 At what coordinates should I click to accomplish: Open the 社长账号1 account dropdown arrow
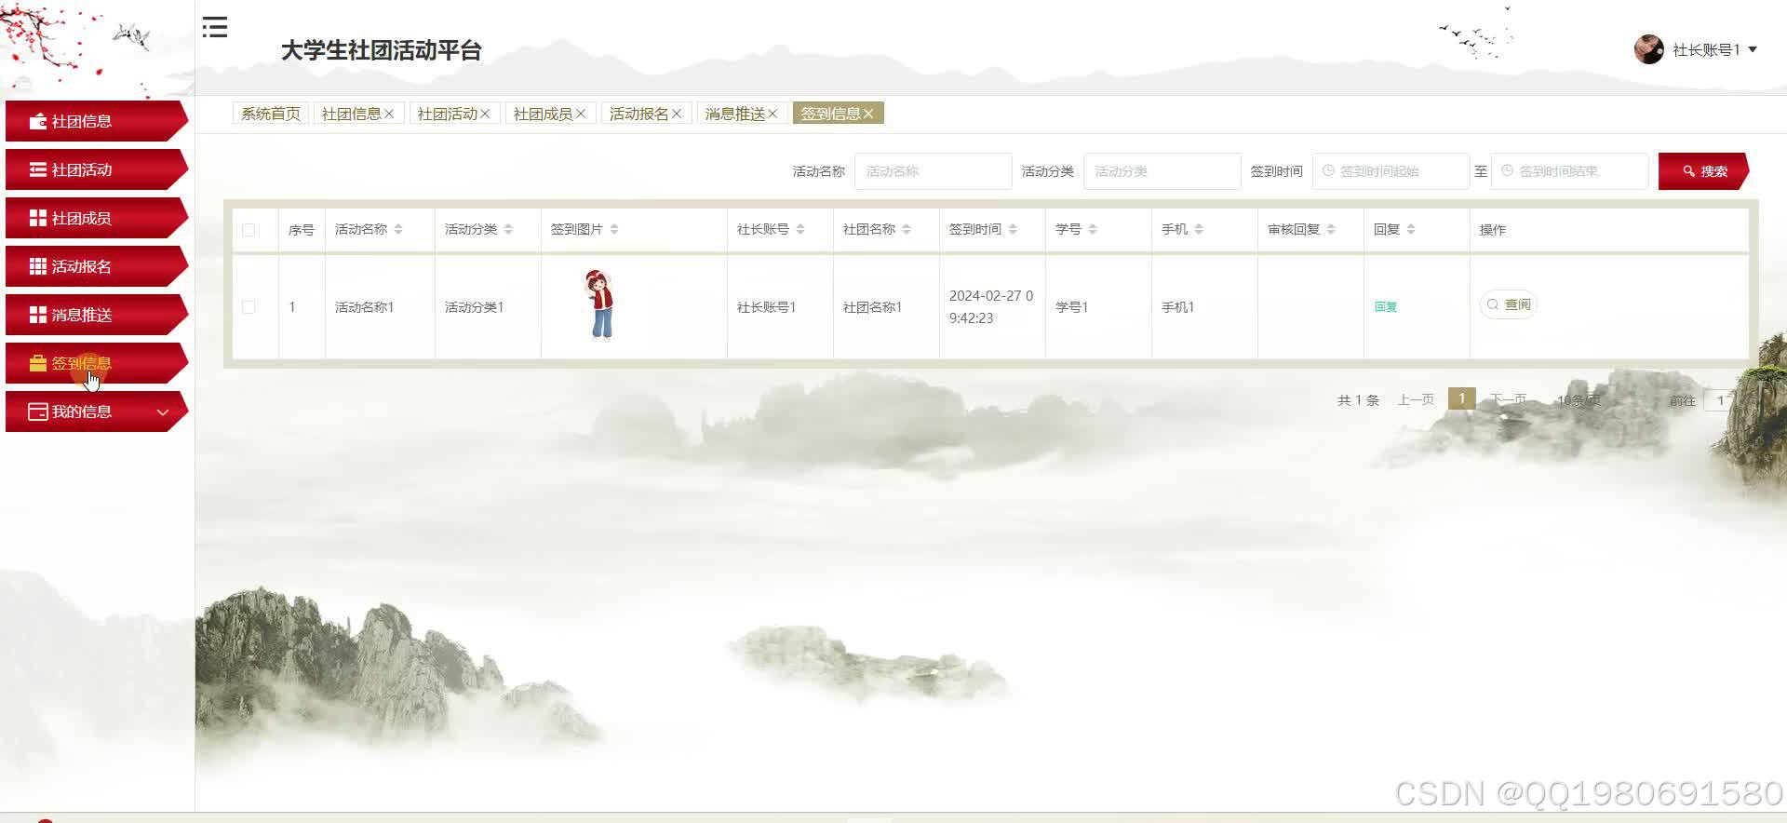tap(1753, 49)
